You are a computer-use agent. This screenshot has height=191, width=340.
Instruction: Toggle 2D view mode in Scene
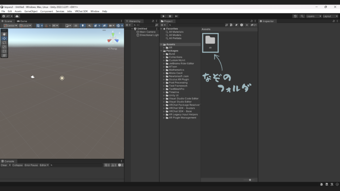coord(76,26)
